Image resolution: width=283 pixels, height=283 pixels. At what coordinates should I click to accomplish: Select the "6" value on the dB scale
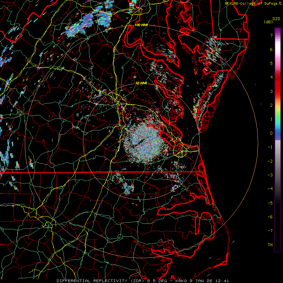[x=271, y=49]
